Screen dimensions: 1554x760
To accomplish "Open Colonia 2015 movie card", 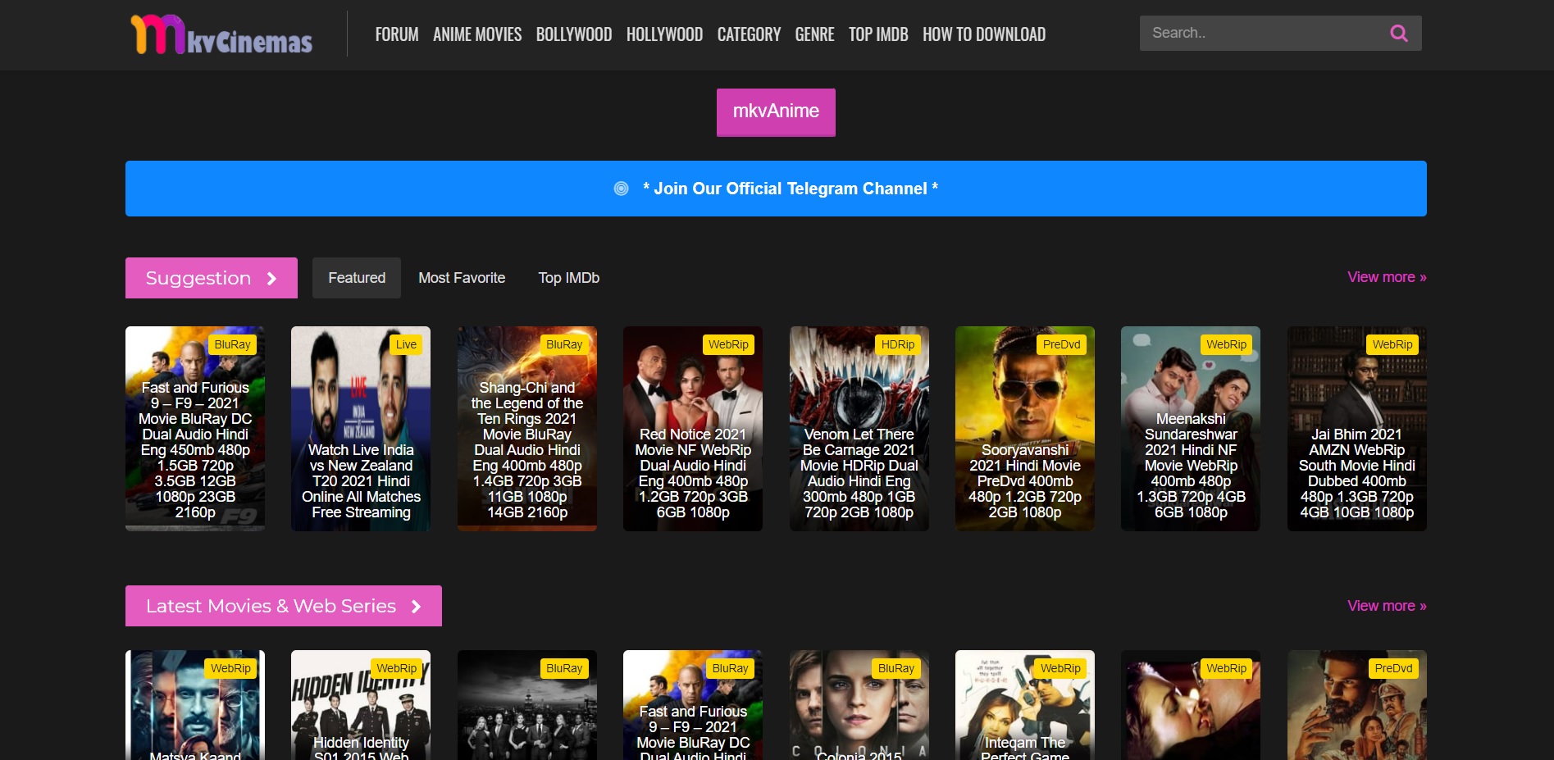I will [x=859, y=705].
